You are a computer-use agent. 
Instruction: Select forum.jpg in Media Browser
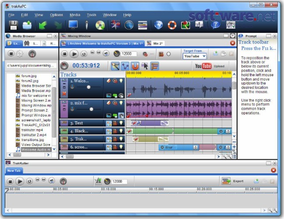29,76
